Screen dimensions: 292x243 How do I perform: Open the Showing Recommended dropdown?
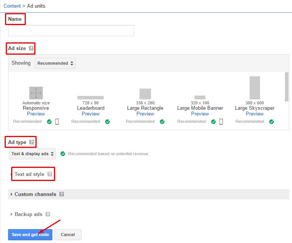tap(55, 63)
